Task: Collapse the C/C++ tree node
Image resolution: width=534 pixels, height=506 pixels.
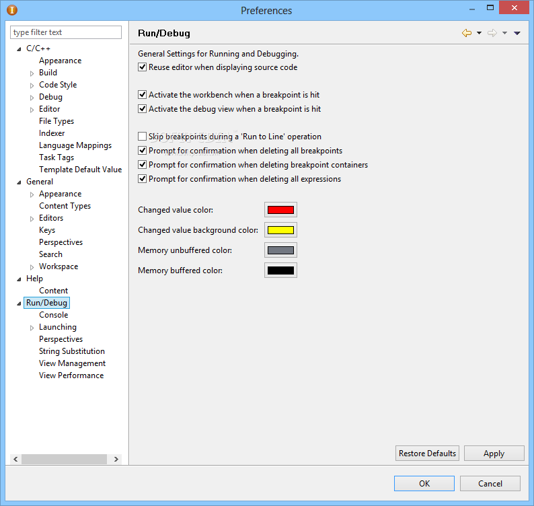Action: [19, 49]
